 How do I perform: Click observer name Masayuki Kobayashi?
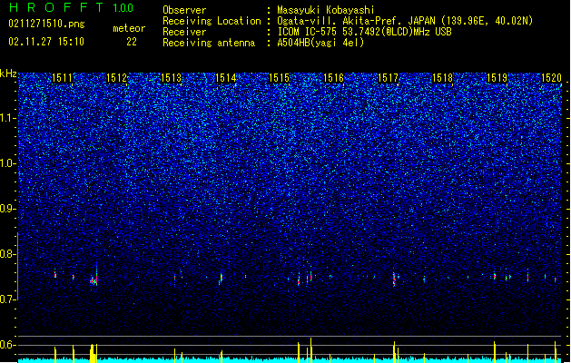tap(326, 10)
